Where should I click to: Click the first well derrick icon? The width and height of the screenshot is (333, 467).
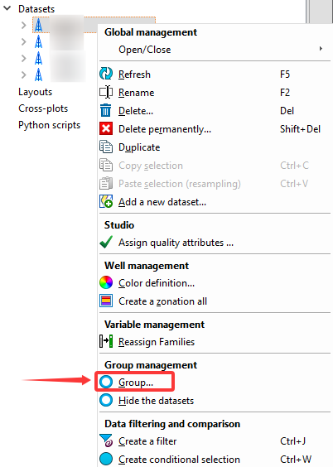(38, 26)
